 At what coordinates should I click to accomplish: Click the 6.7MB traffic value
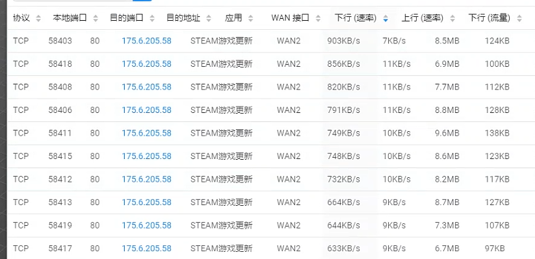(447, 249)
